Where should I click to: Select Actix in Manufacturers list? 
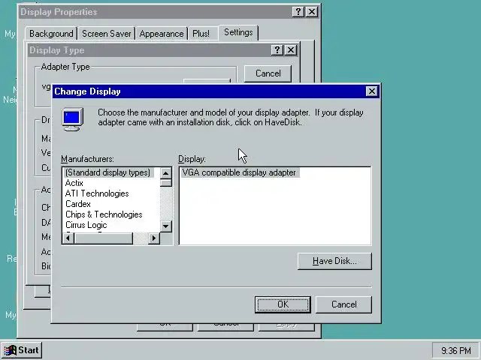point(74,183)
